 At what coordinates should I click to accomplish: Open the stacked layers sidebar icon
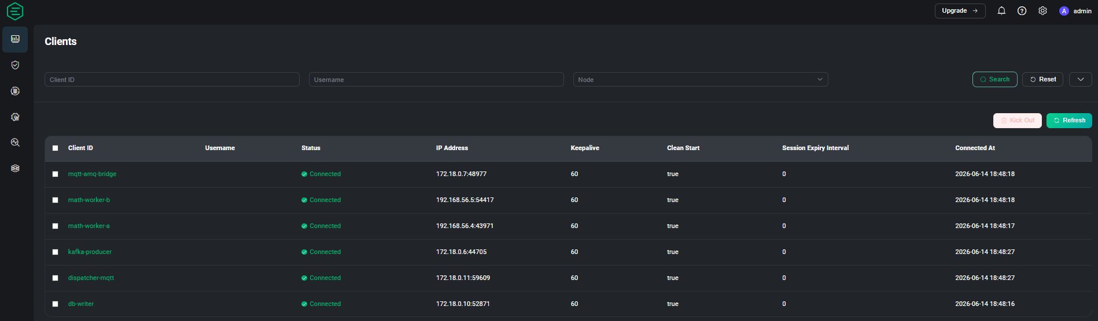15,169
